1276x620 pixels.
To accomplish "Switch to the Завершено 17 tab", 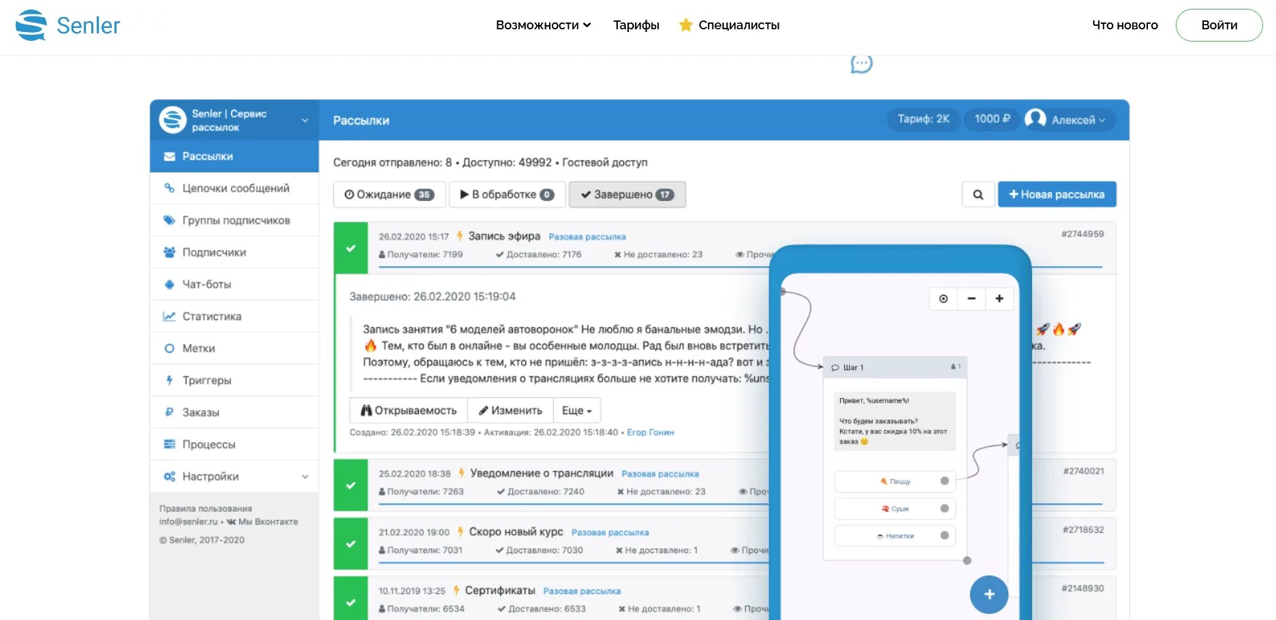I will (627, 194).
